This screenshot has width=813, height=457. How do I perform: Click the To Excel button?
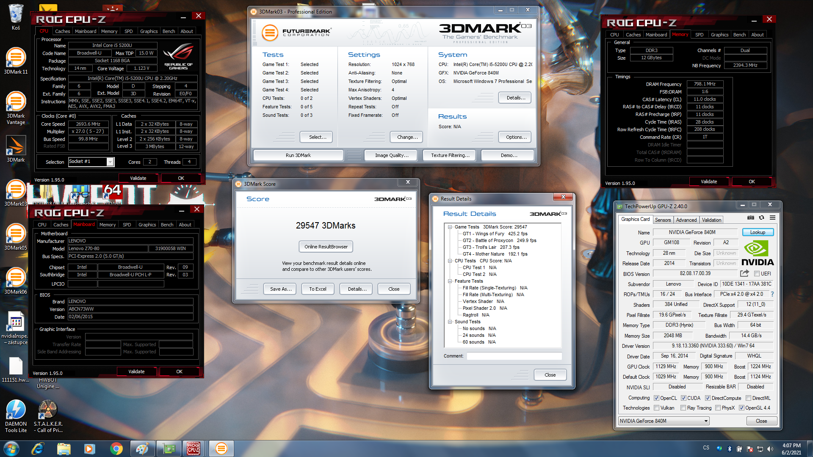[x=318, y=289]
